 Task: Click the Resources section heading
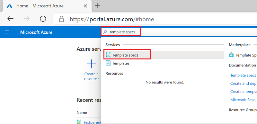114,73
